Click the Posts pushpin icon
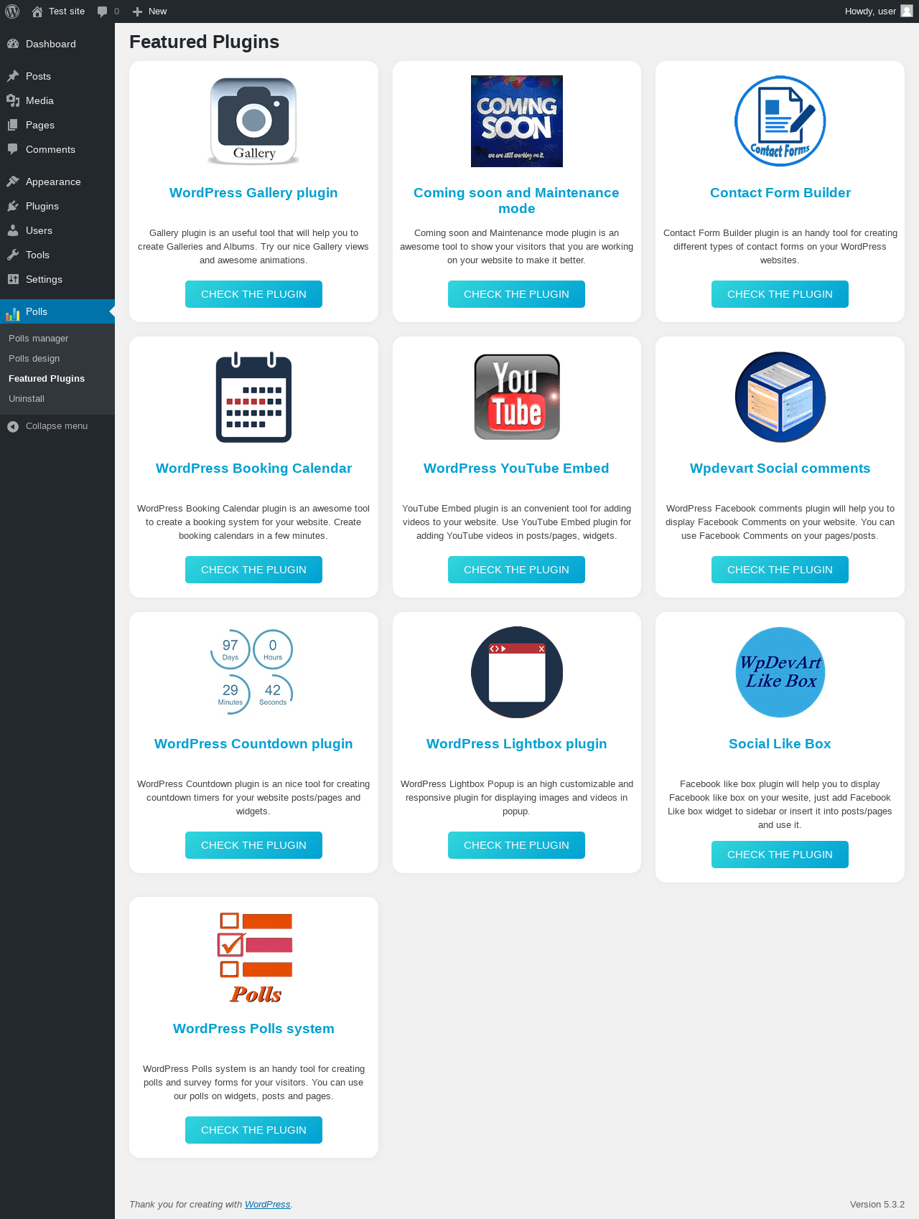Image resolution: width=919 pixels, height=1219 pixels. (13, 76)
